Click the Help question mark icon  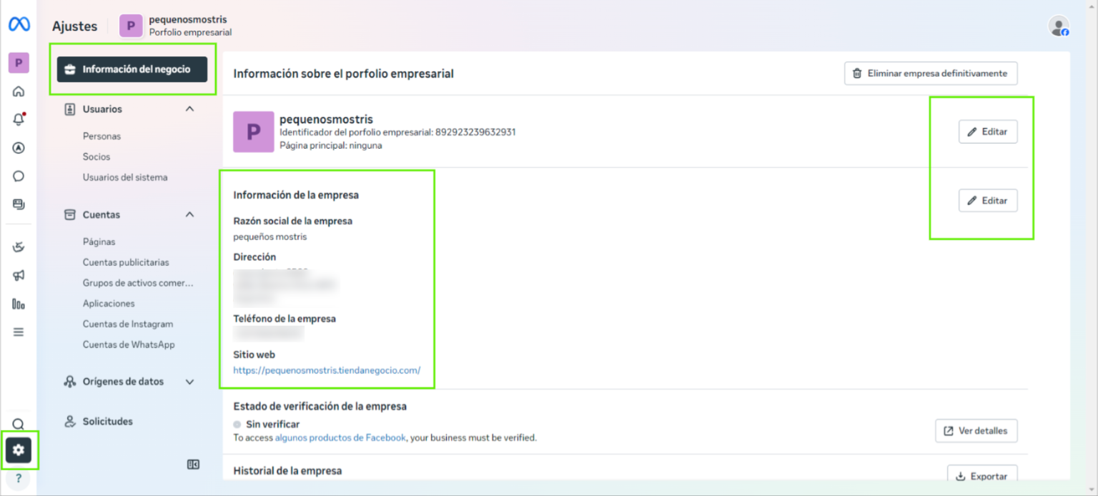click(19, 478)
